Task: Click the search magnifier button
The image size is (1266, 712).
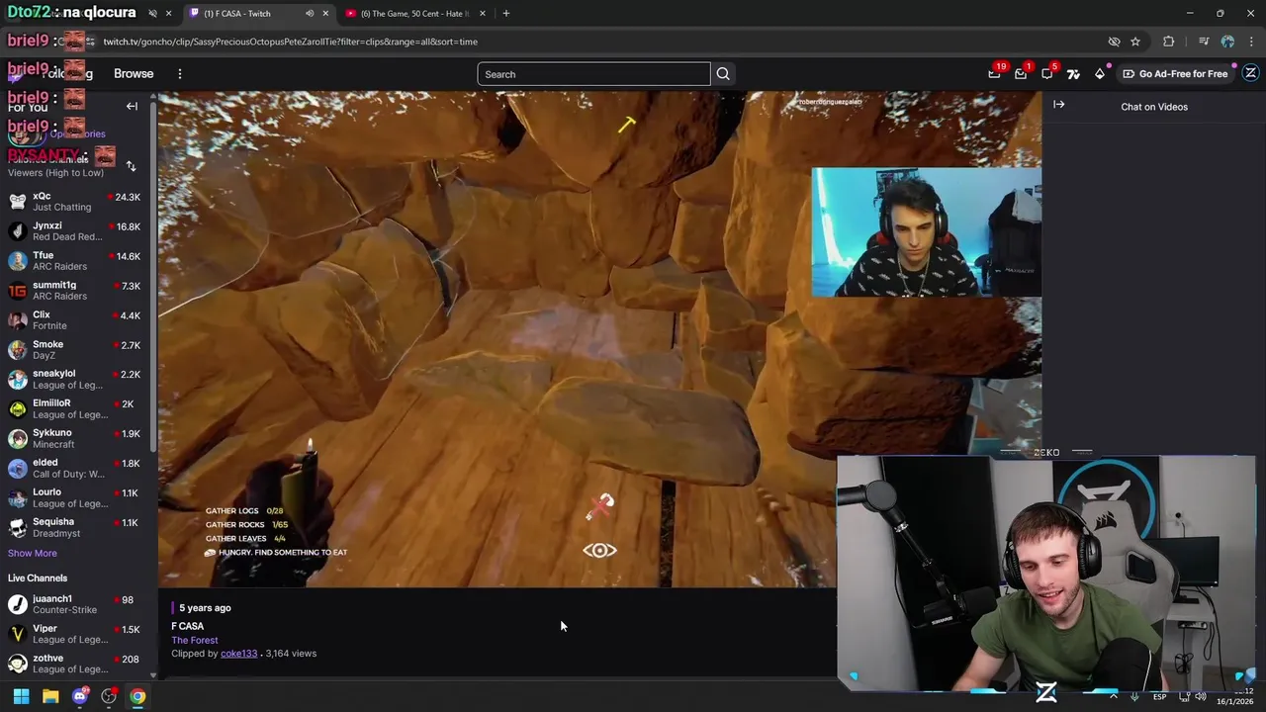Action: 723,74
